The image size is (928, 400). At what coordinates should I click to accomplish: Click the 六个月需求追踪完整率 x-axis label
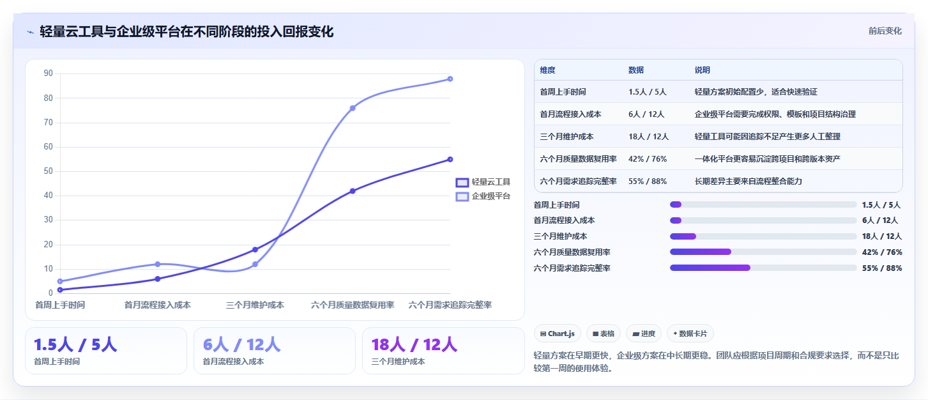point(450,305)
